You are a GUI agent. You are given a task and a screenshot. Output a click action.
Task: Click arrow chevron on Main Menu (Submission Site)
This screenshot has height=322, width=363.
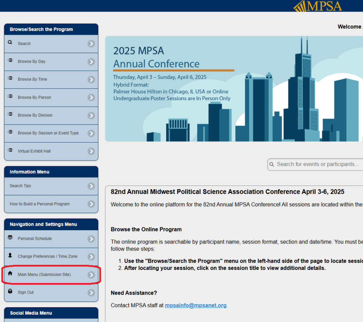pyautogui.click(x=91, y=274)
